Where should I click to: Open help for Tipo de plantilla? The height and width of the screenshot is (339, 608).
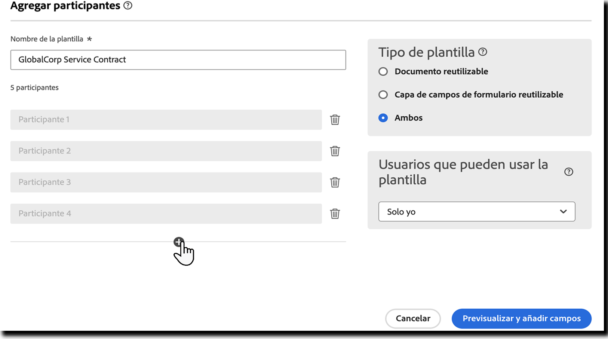[x=483, y=52]
